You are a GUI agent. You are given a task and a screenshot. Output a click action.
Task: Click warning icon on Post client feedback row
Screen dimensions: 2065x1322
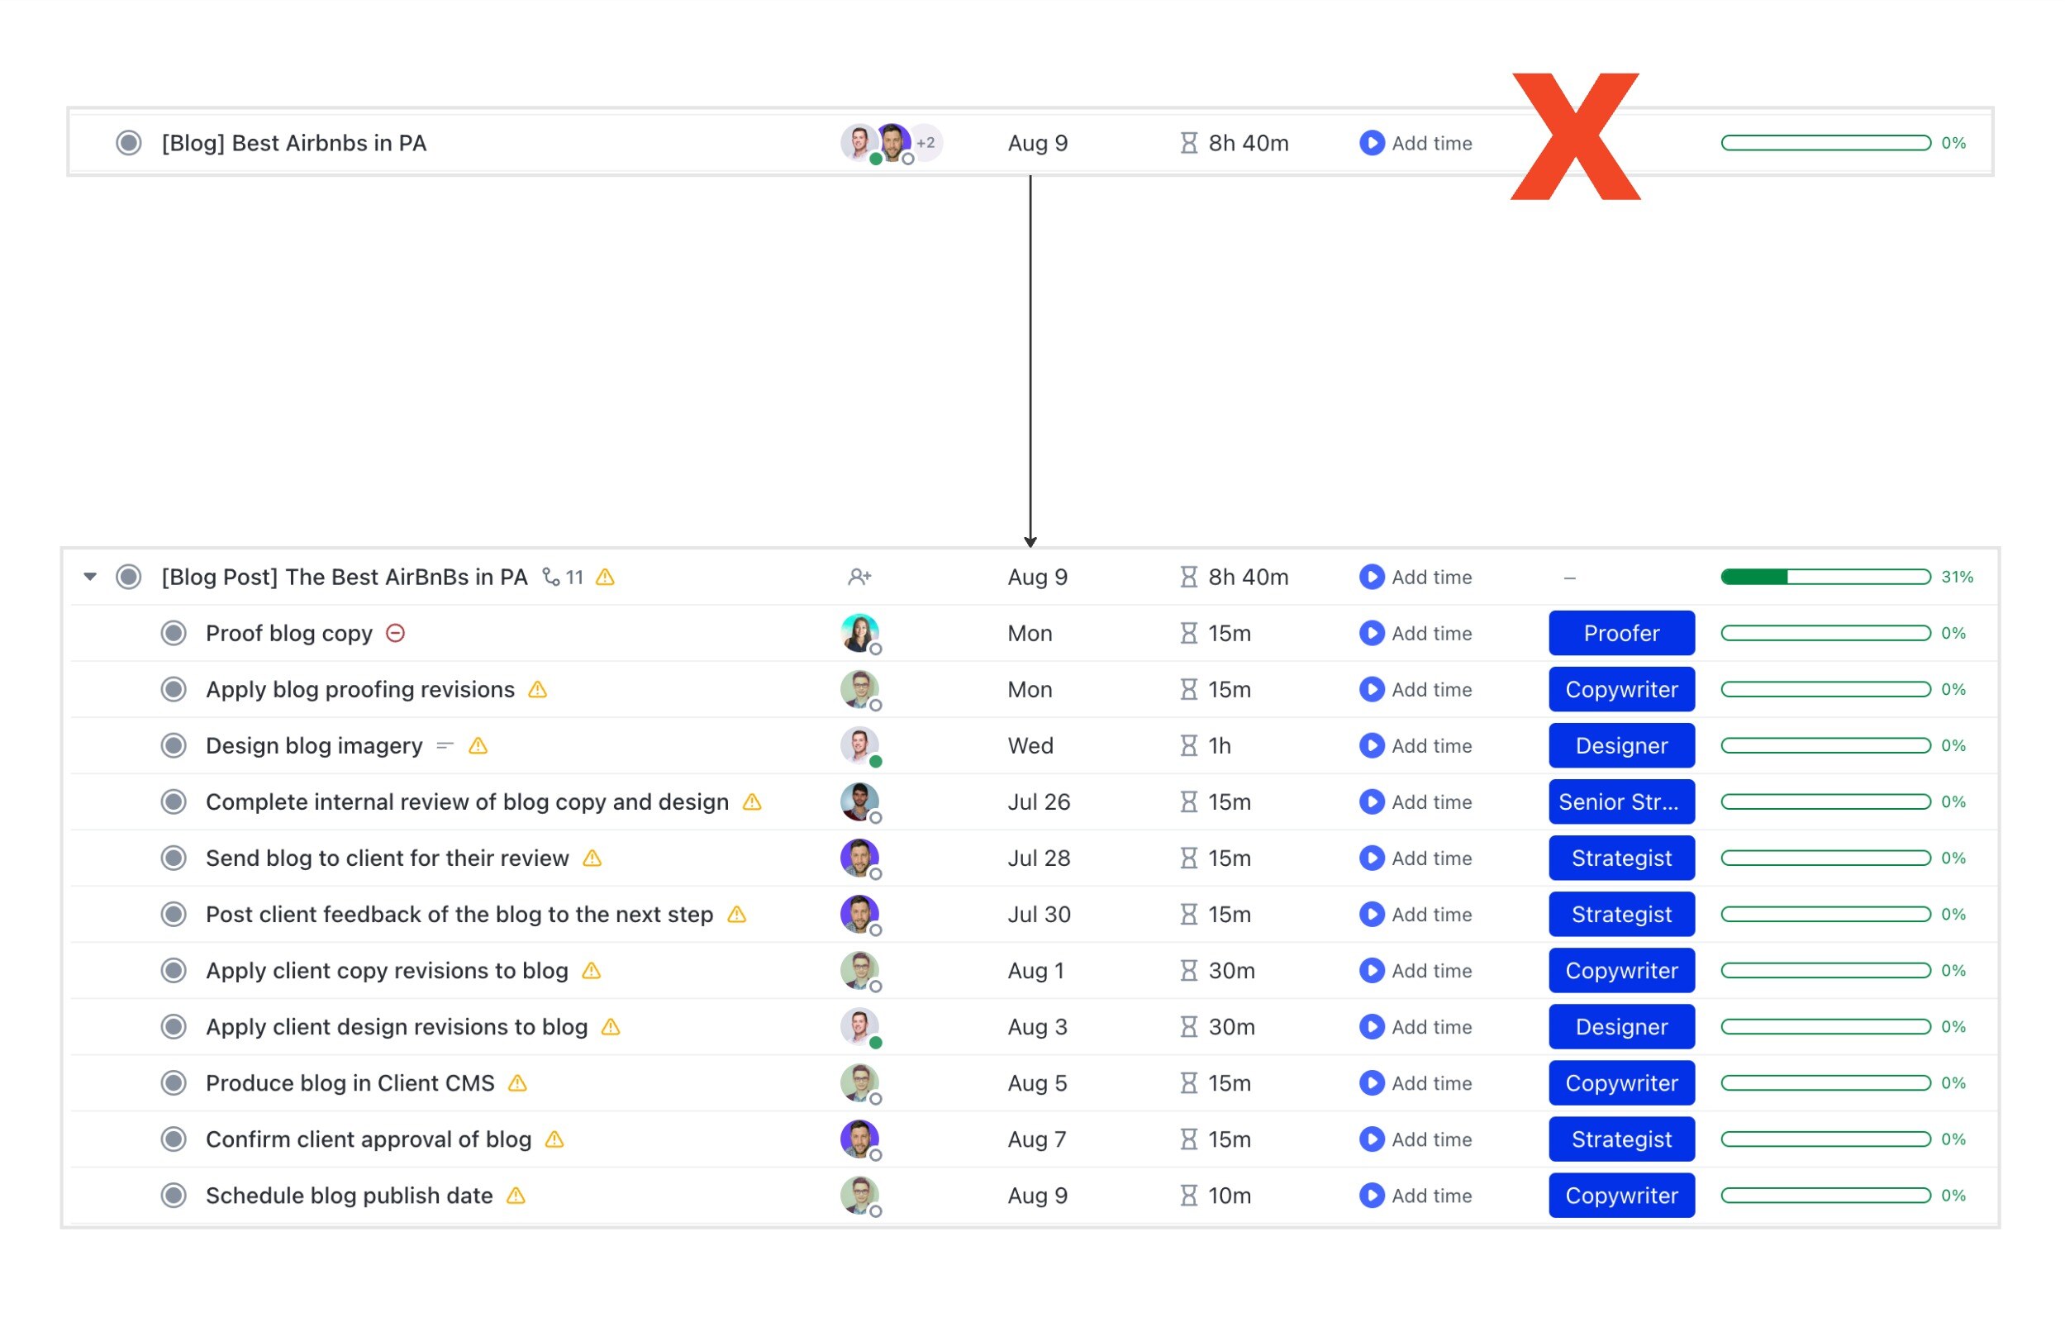click(x=736, y=914)
